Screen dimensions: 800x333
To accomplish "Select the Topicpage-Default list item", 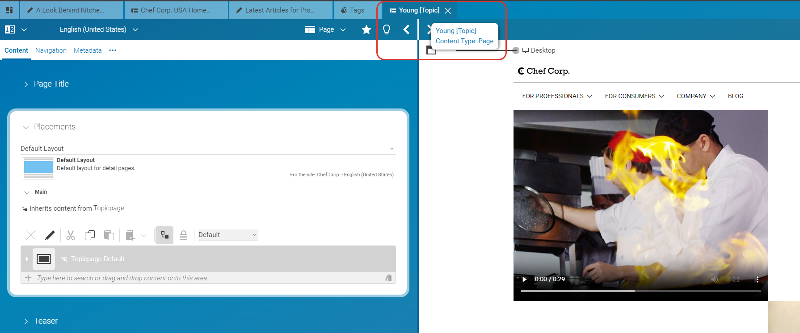I will 208,259.
